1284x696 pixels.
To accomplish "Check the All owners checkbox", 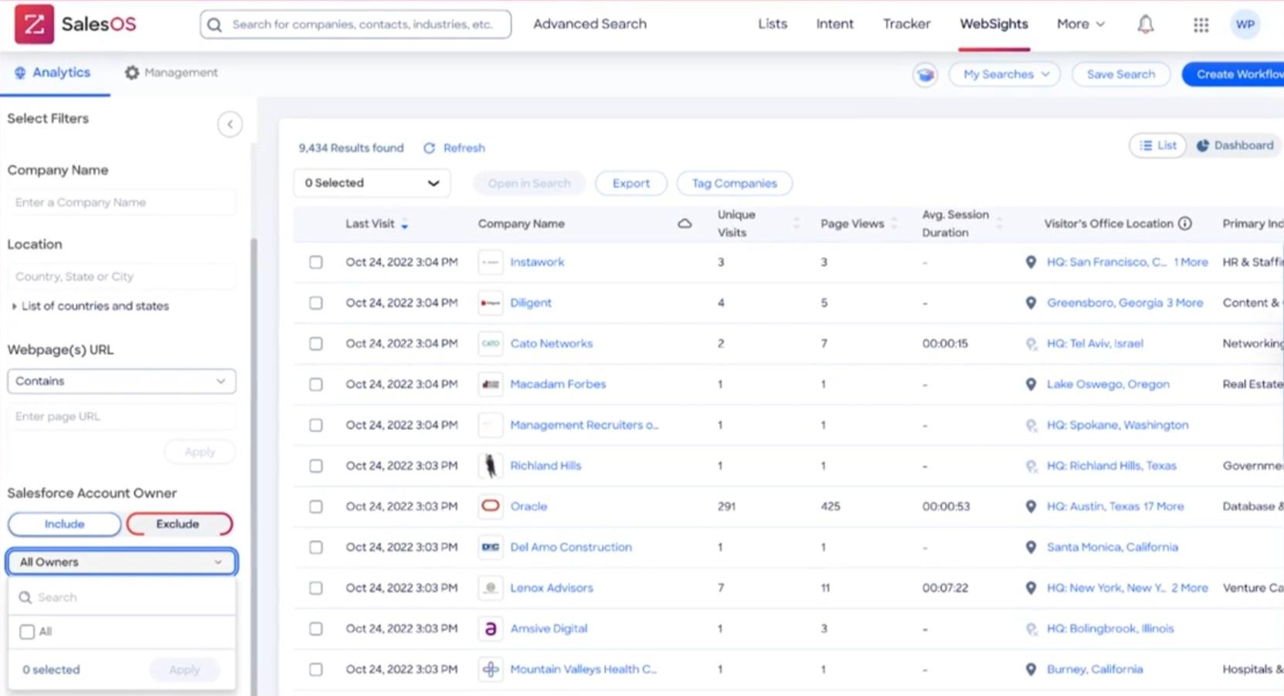I will pos(27,632).
